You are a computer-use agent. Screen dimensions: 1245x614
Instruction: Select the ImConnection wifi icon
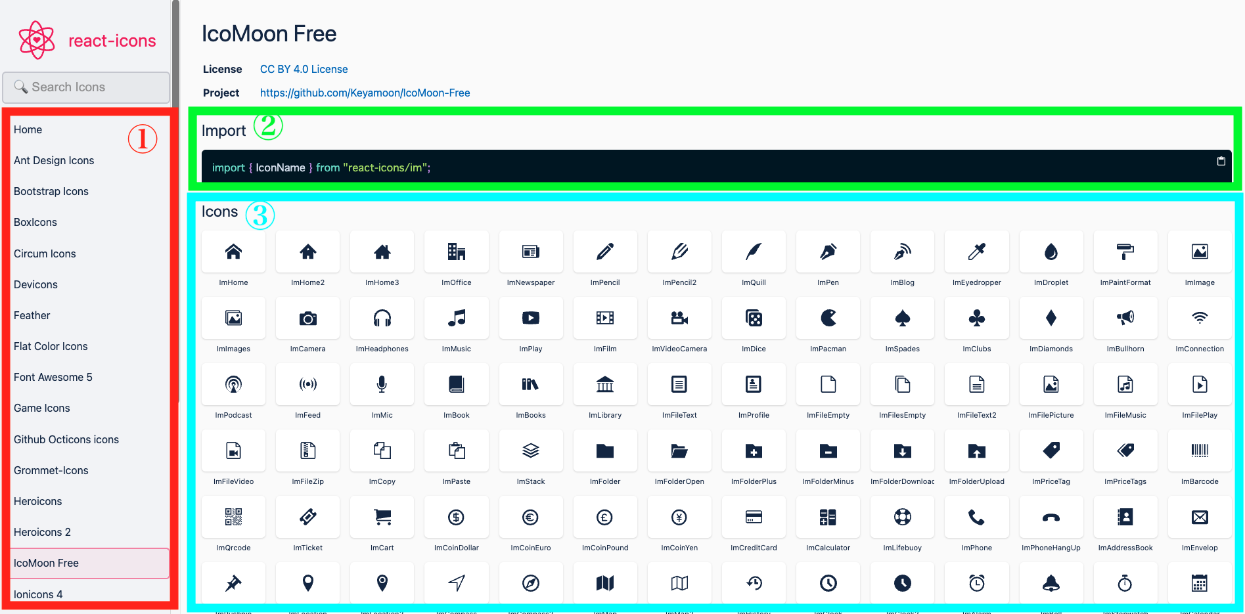pyautogui.click(x=1199, y=318)
